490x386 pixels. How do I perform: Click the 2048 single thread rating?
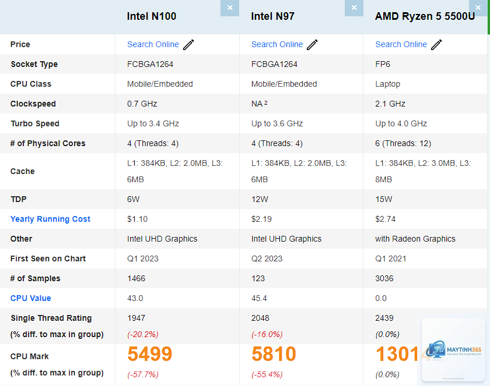(x=260, y=318)
